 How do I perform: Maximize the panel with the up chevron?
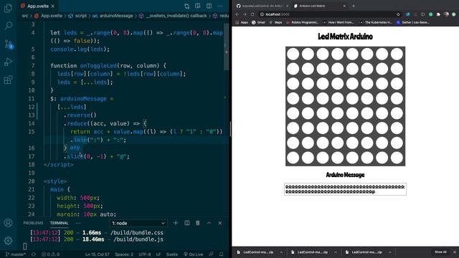[x=209, y=223]
